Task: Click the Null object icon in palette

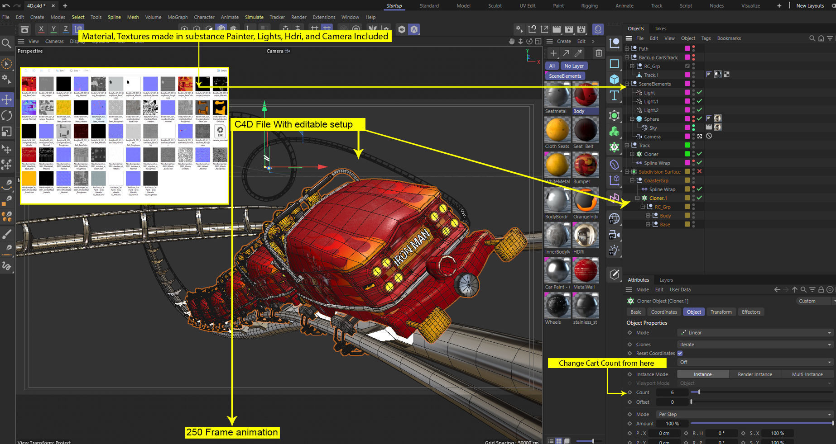Action: point(615,43)
